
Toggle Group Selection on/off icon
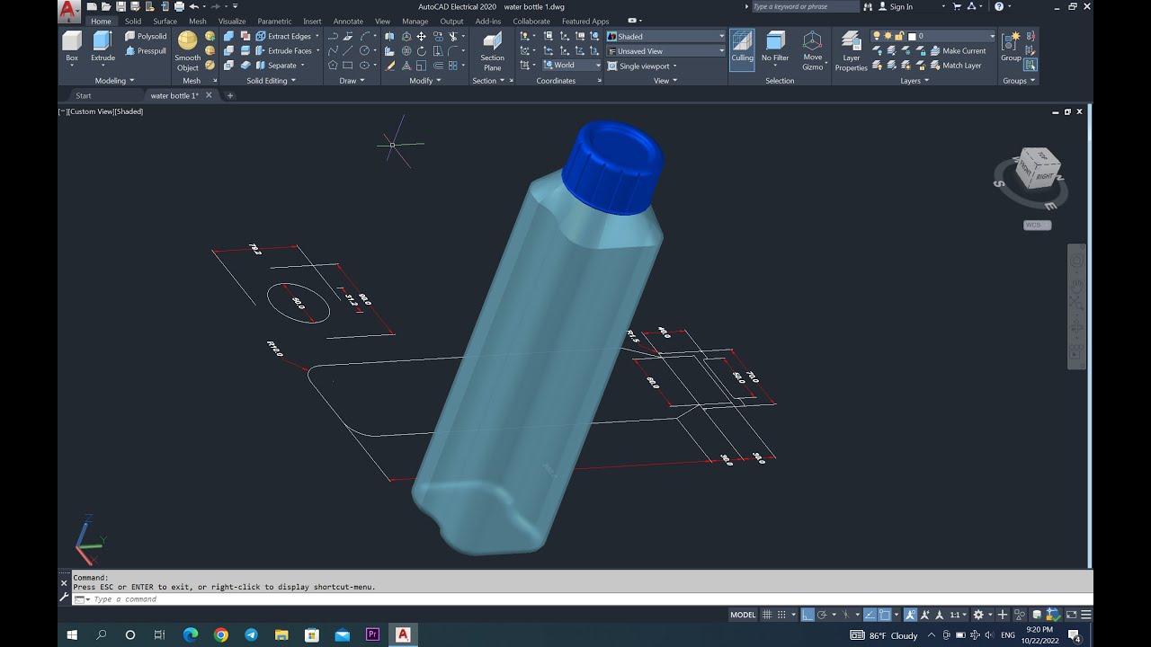[1031, 65]
